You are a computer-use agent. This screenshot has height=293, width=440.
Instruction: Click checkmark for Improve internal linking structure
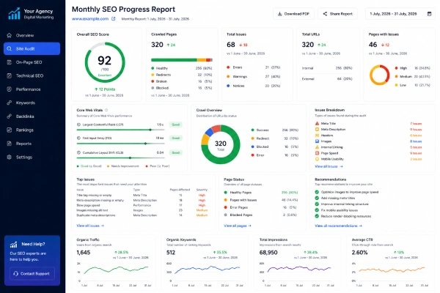317,204
